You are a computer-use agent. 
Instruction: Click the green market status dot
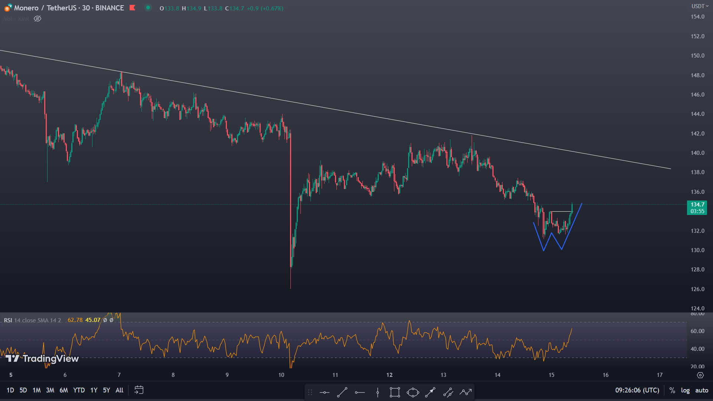(148, 7)
